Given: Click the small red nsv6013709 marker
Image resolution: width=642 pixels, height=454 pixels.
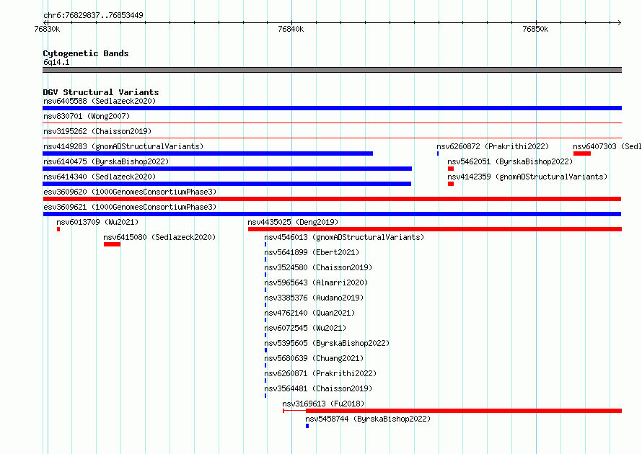Looking at the screenshot, I should [x=58, y=229].
